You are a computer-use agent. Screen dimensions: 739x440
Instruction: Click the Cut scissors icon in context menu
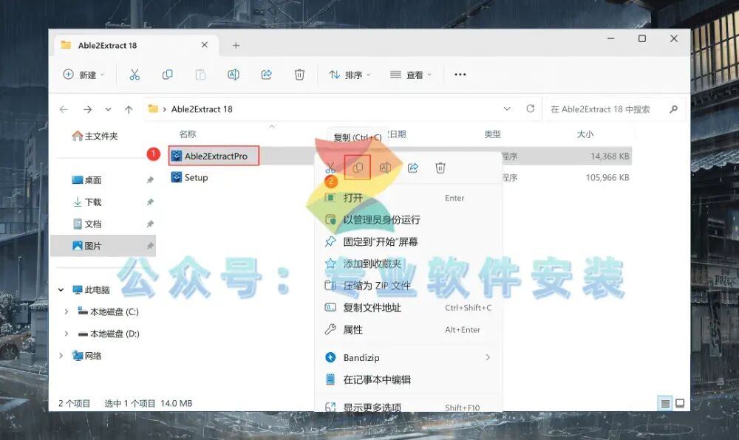pyautogui.click(x=330, y=168)
